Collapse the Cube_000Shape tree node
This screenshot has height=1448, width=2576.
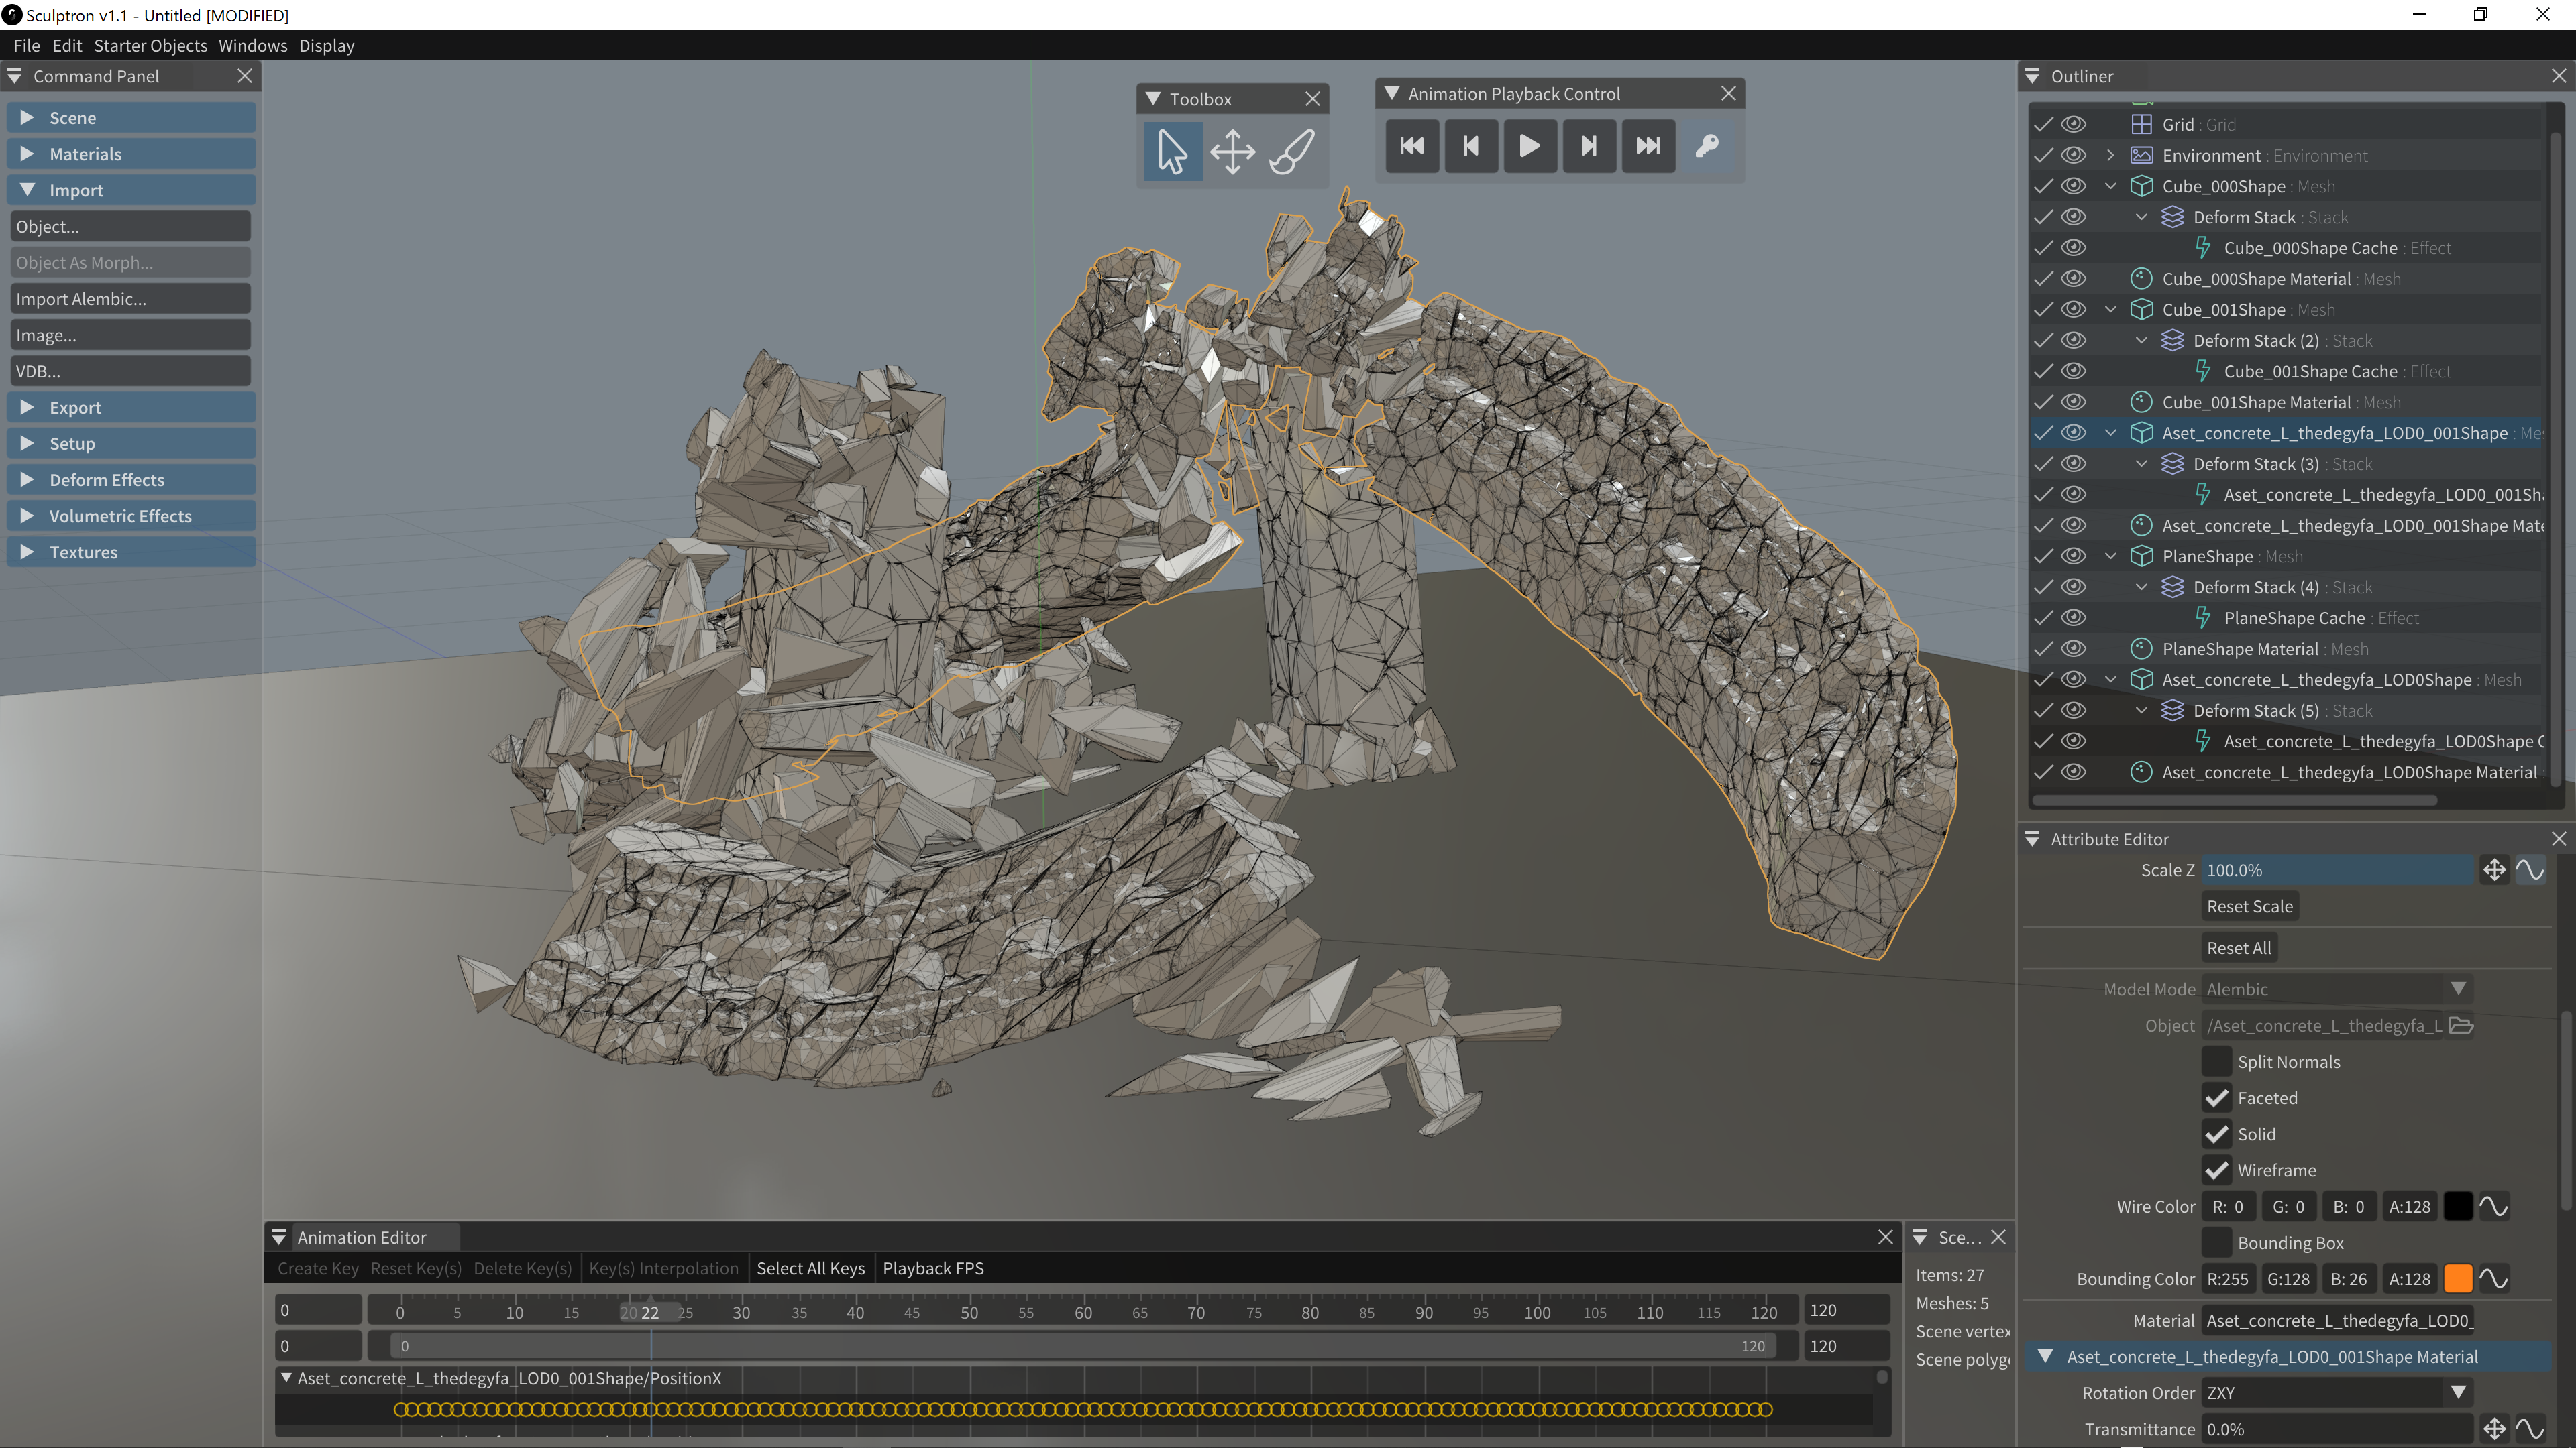[x=2110, y=186]
